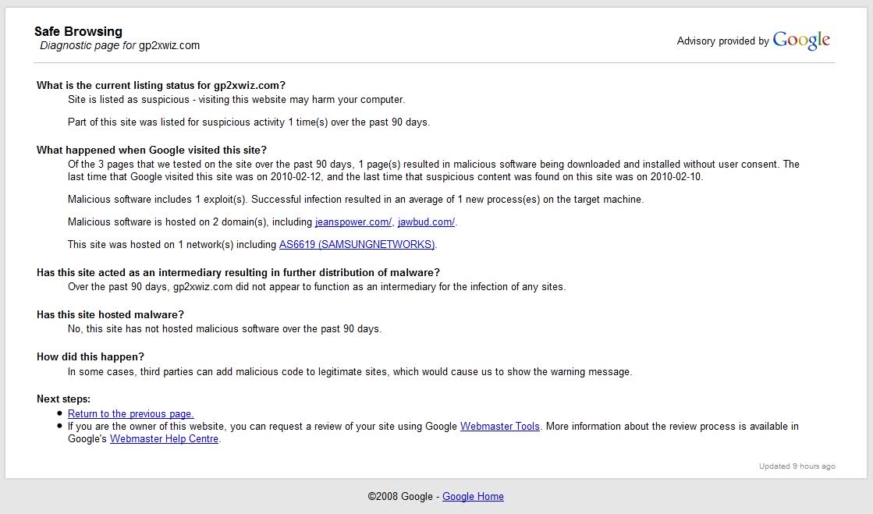This screenshot has width=873, height=514.
Task: Click the 'Diagnostic page for gp2xwiz.com' subtitle
Action: pyautogui.click(x=120, y=45)
